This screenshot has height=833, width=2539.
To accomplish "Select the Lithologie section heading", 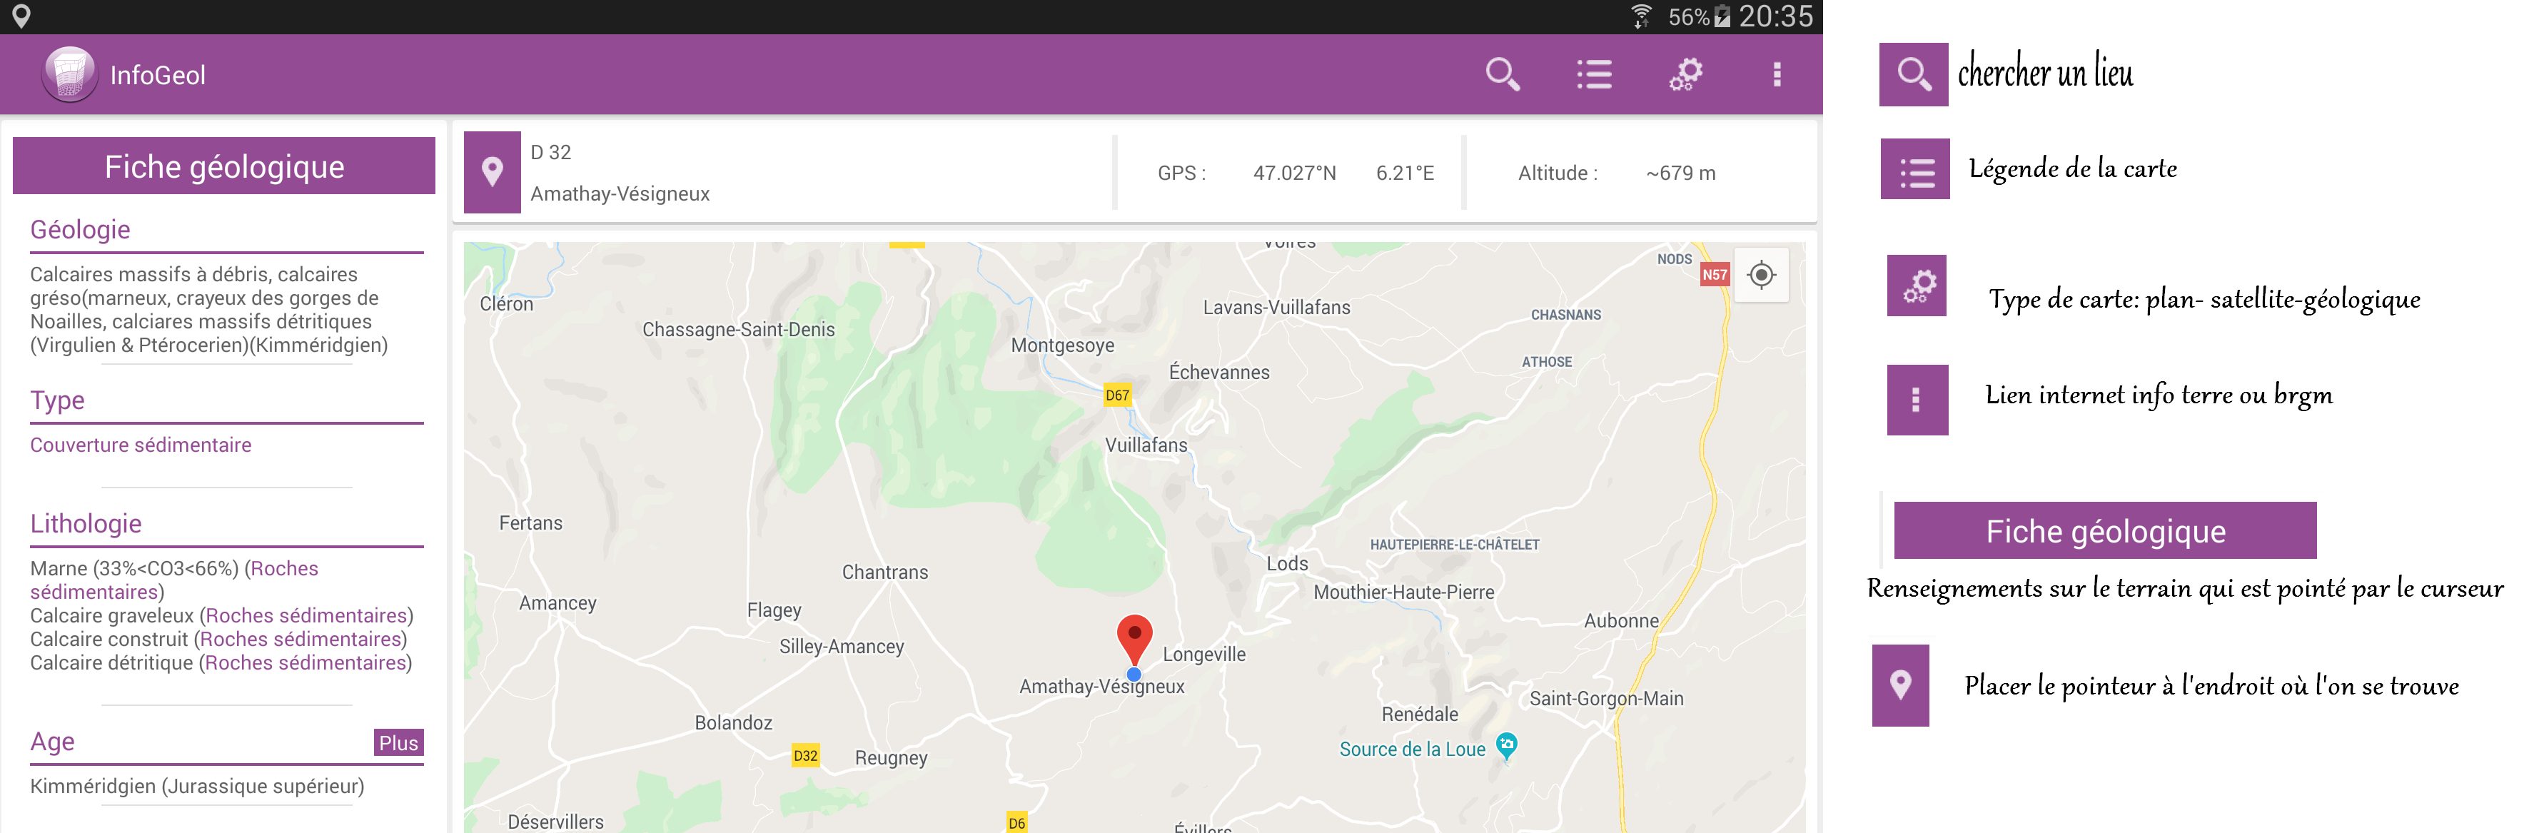I will coord(86,523).
